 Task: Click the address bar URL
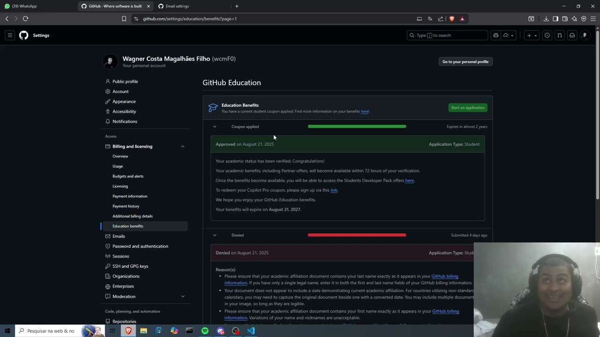click(190, 19)
